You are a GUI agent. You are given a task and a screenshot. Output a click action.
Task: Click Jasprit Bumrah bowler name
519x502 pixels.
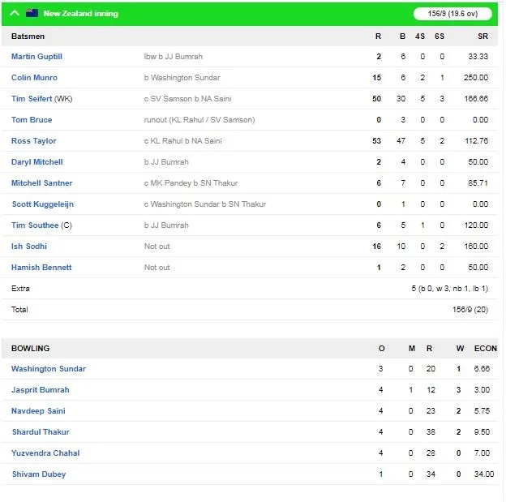40,390
